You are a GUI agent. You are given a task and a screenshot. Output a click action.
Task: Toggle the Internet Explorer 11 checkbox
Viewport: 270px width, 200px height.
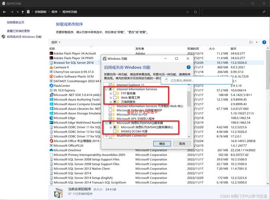point(110,85)
